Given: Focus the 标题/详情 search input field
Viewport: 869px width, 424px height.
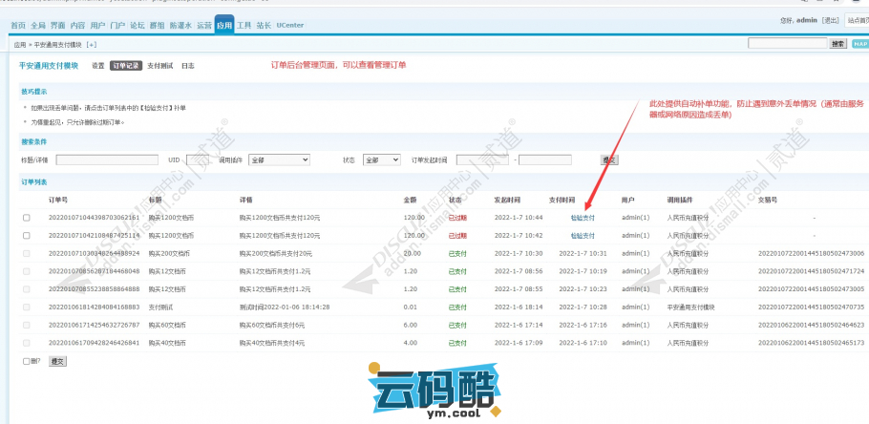Looking at the screenshot, I should tap(106, 159).
